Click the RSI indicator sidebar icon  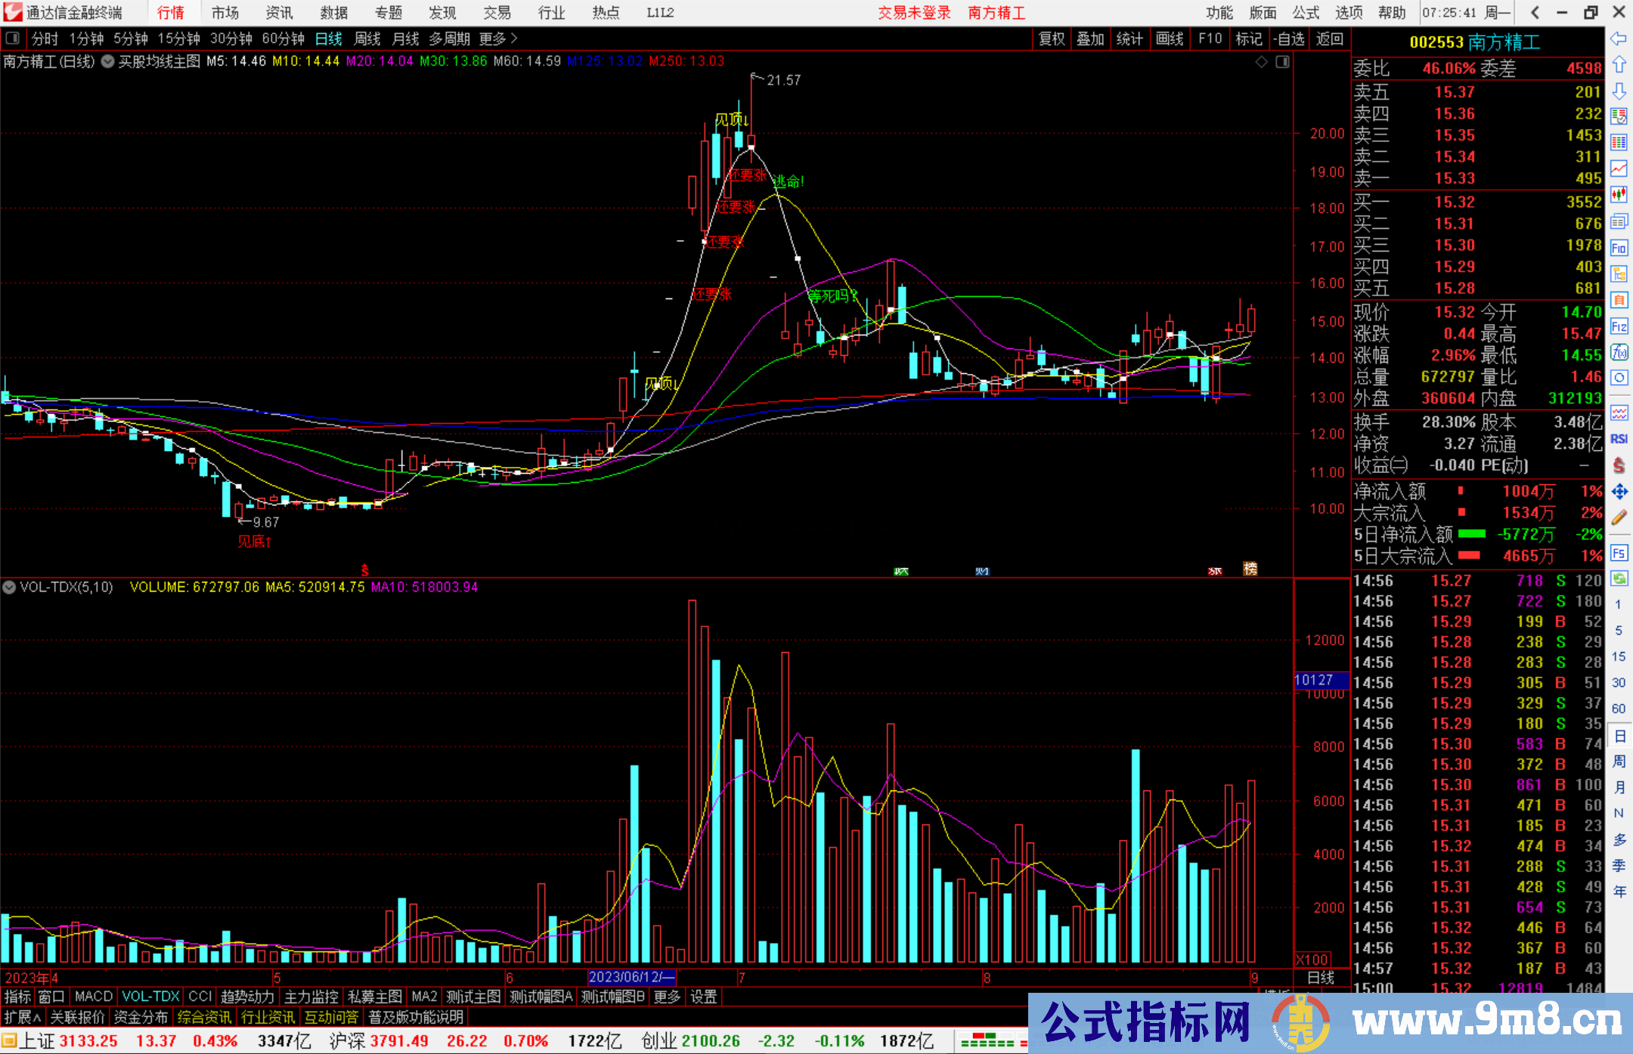click(1619, 439)
